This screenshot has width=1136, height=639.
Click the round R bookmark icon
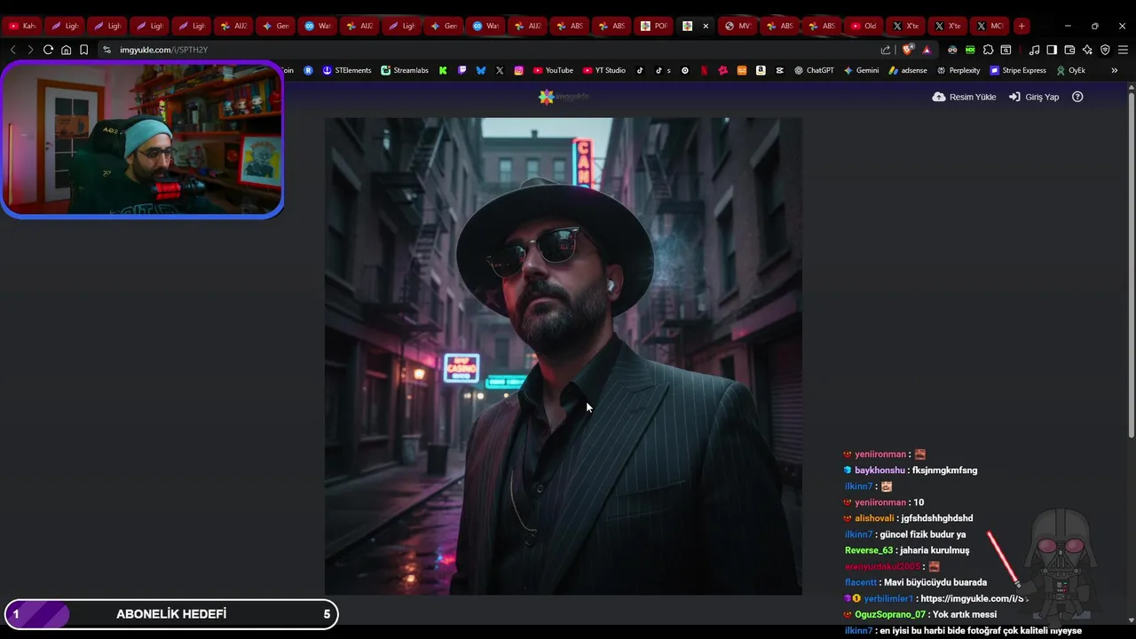308,70
